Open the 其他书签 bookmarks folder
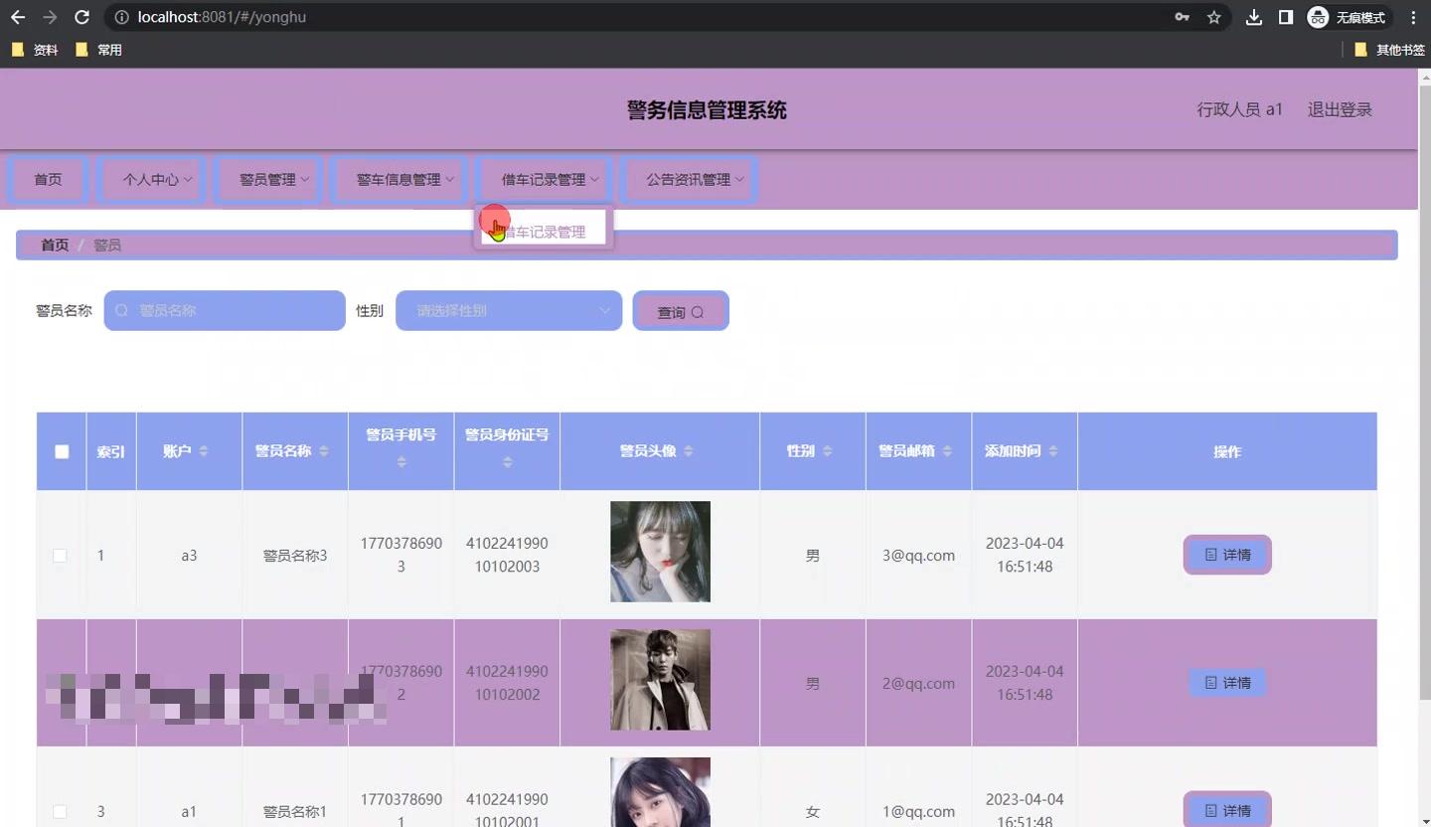The width and height of the screenshot is (1431, 827). (x=1389, y=50)
